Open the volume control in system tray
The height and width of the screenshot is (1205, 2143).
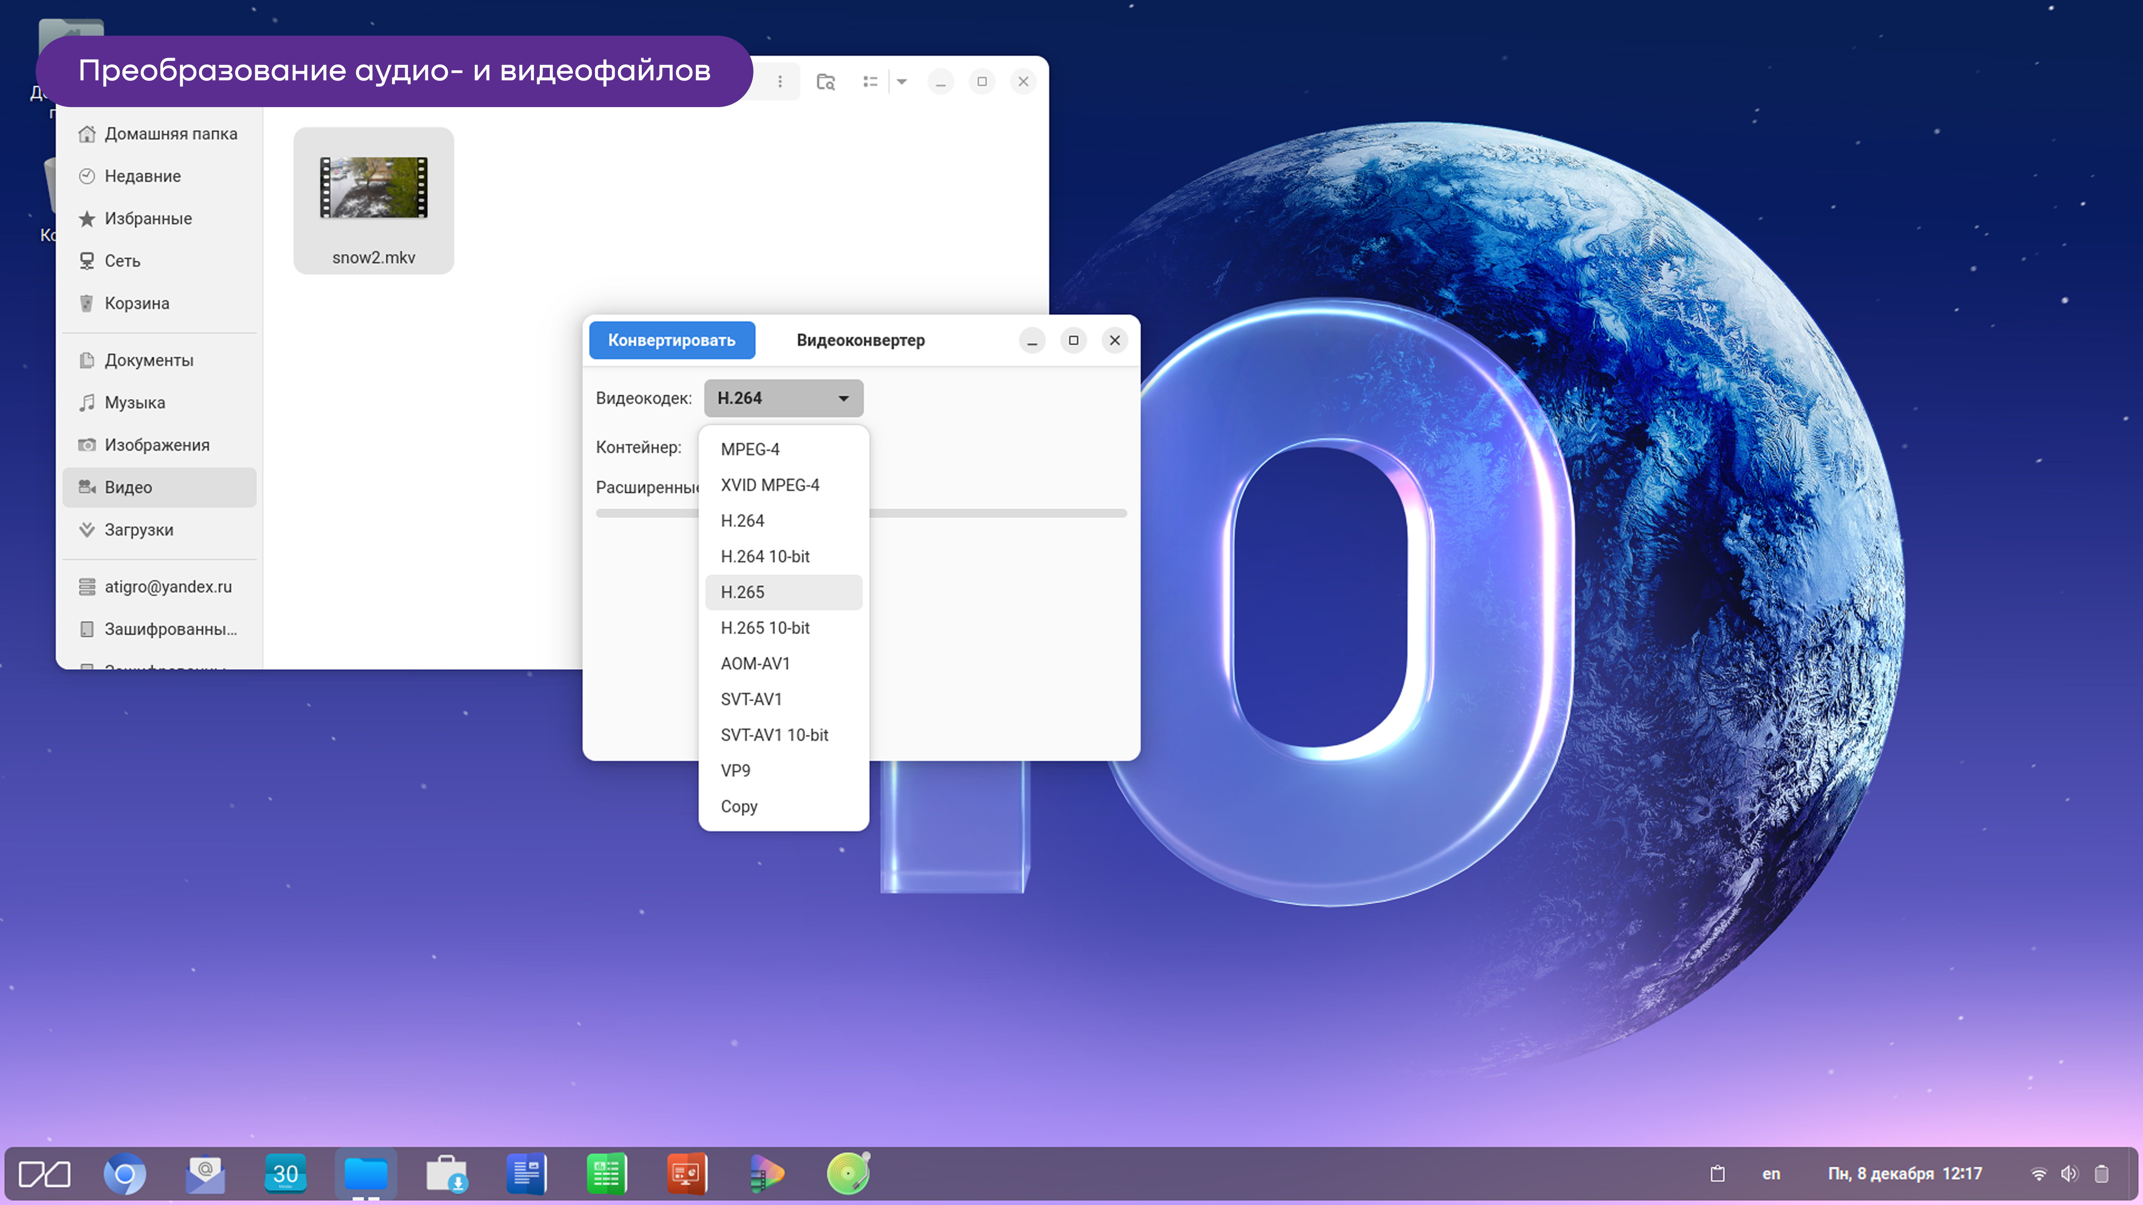click(x=2069, y=1173)
